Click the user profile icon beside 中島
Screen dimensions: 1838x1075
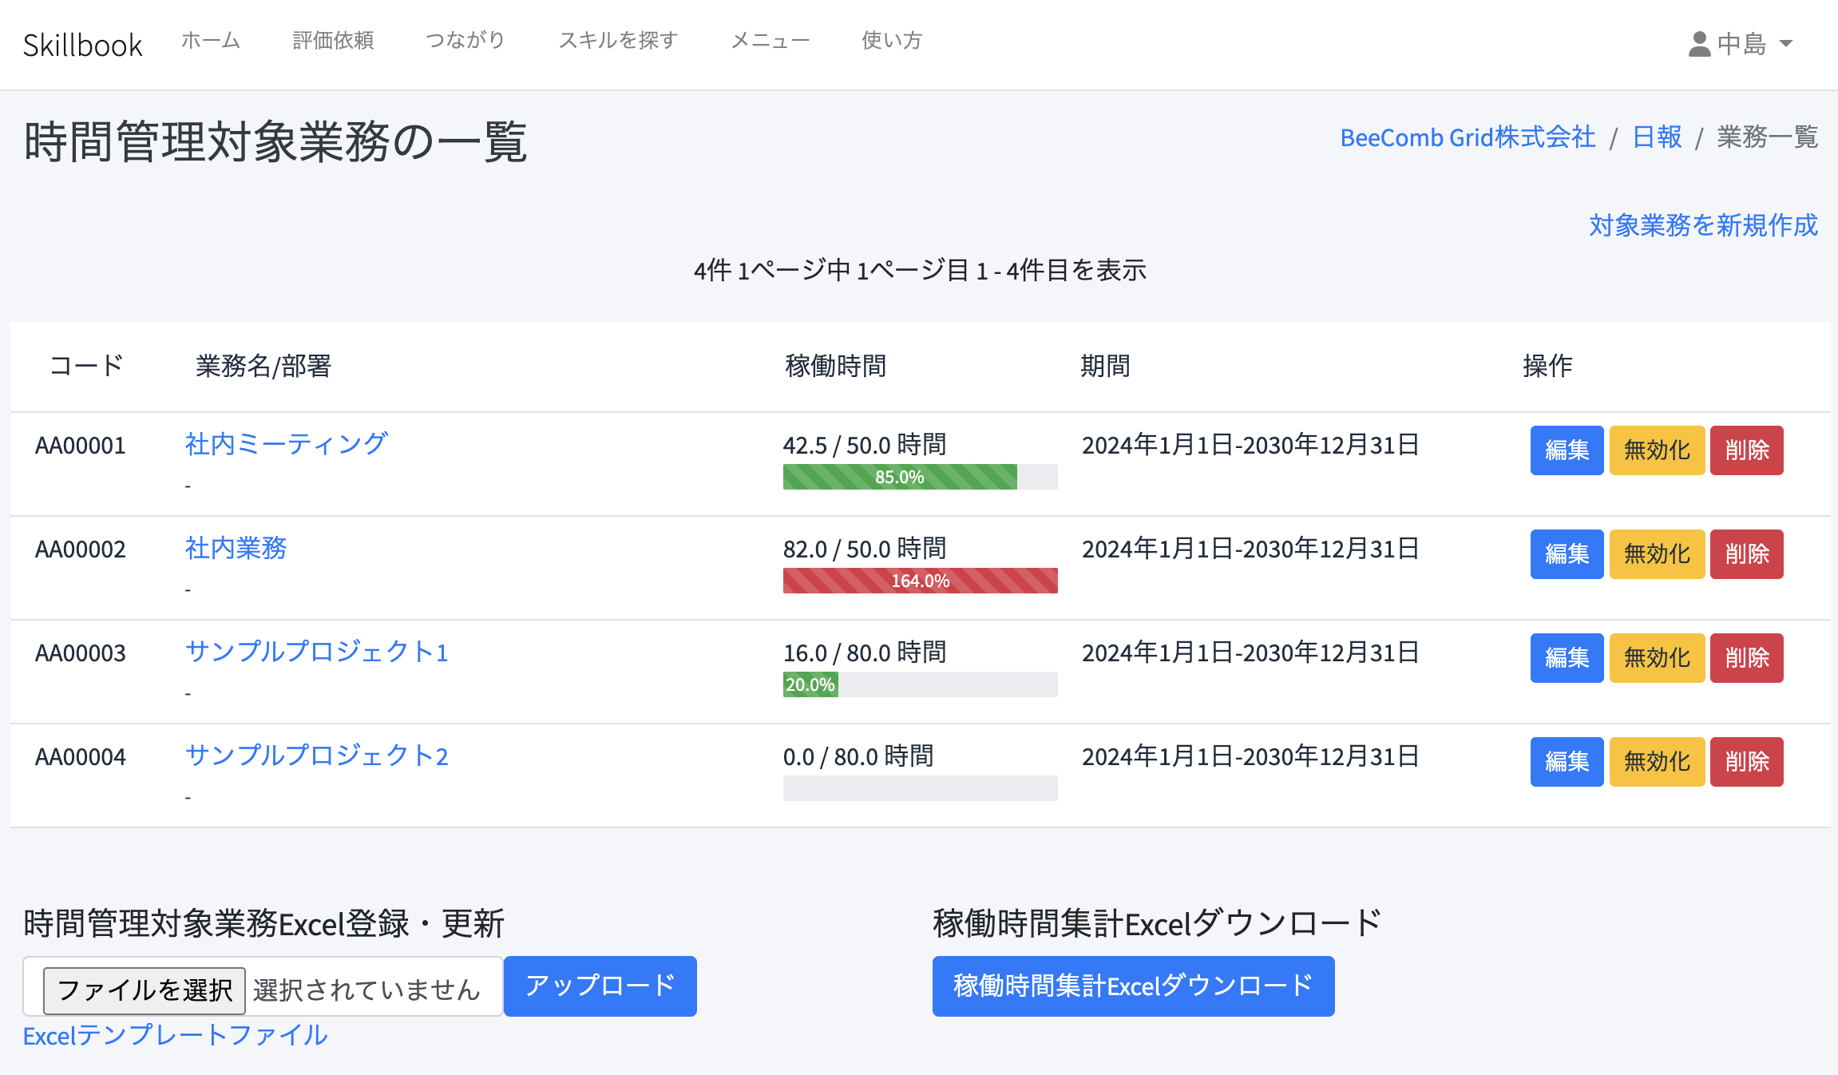click(1699, 44)
